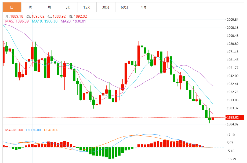Open the 5分 timeframe tab
This screenshot has height=163, width=247.
(68, 7)
